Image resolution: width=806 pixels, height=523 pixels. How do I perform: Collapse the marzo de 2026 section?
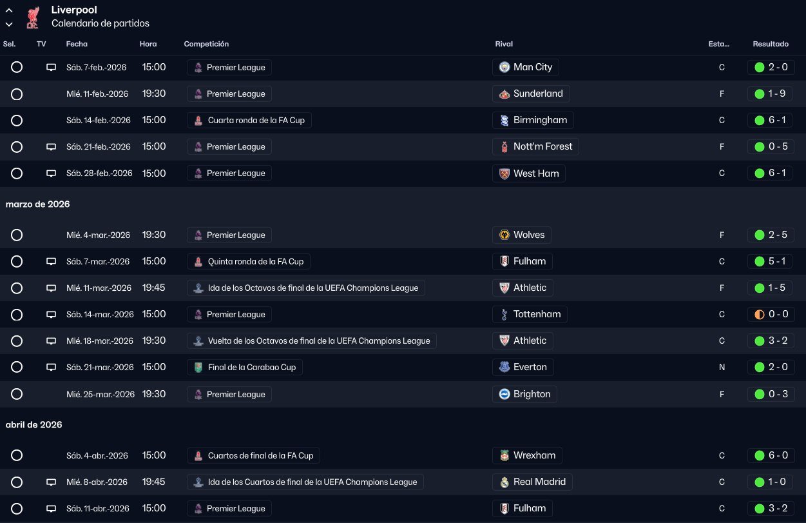coord(37,204)
